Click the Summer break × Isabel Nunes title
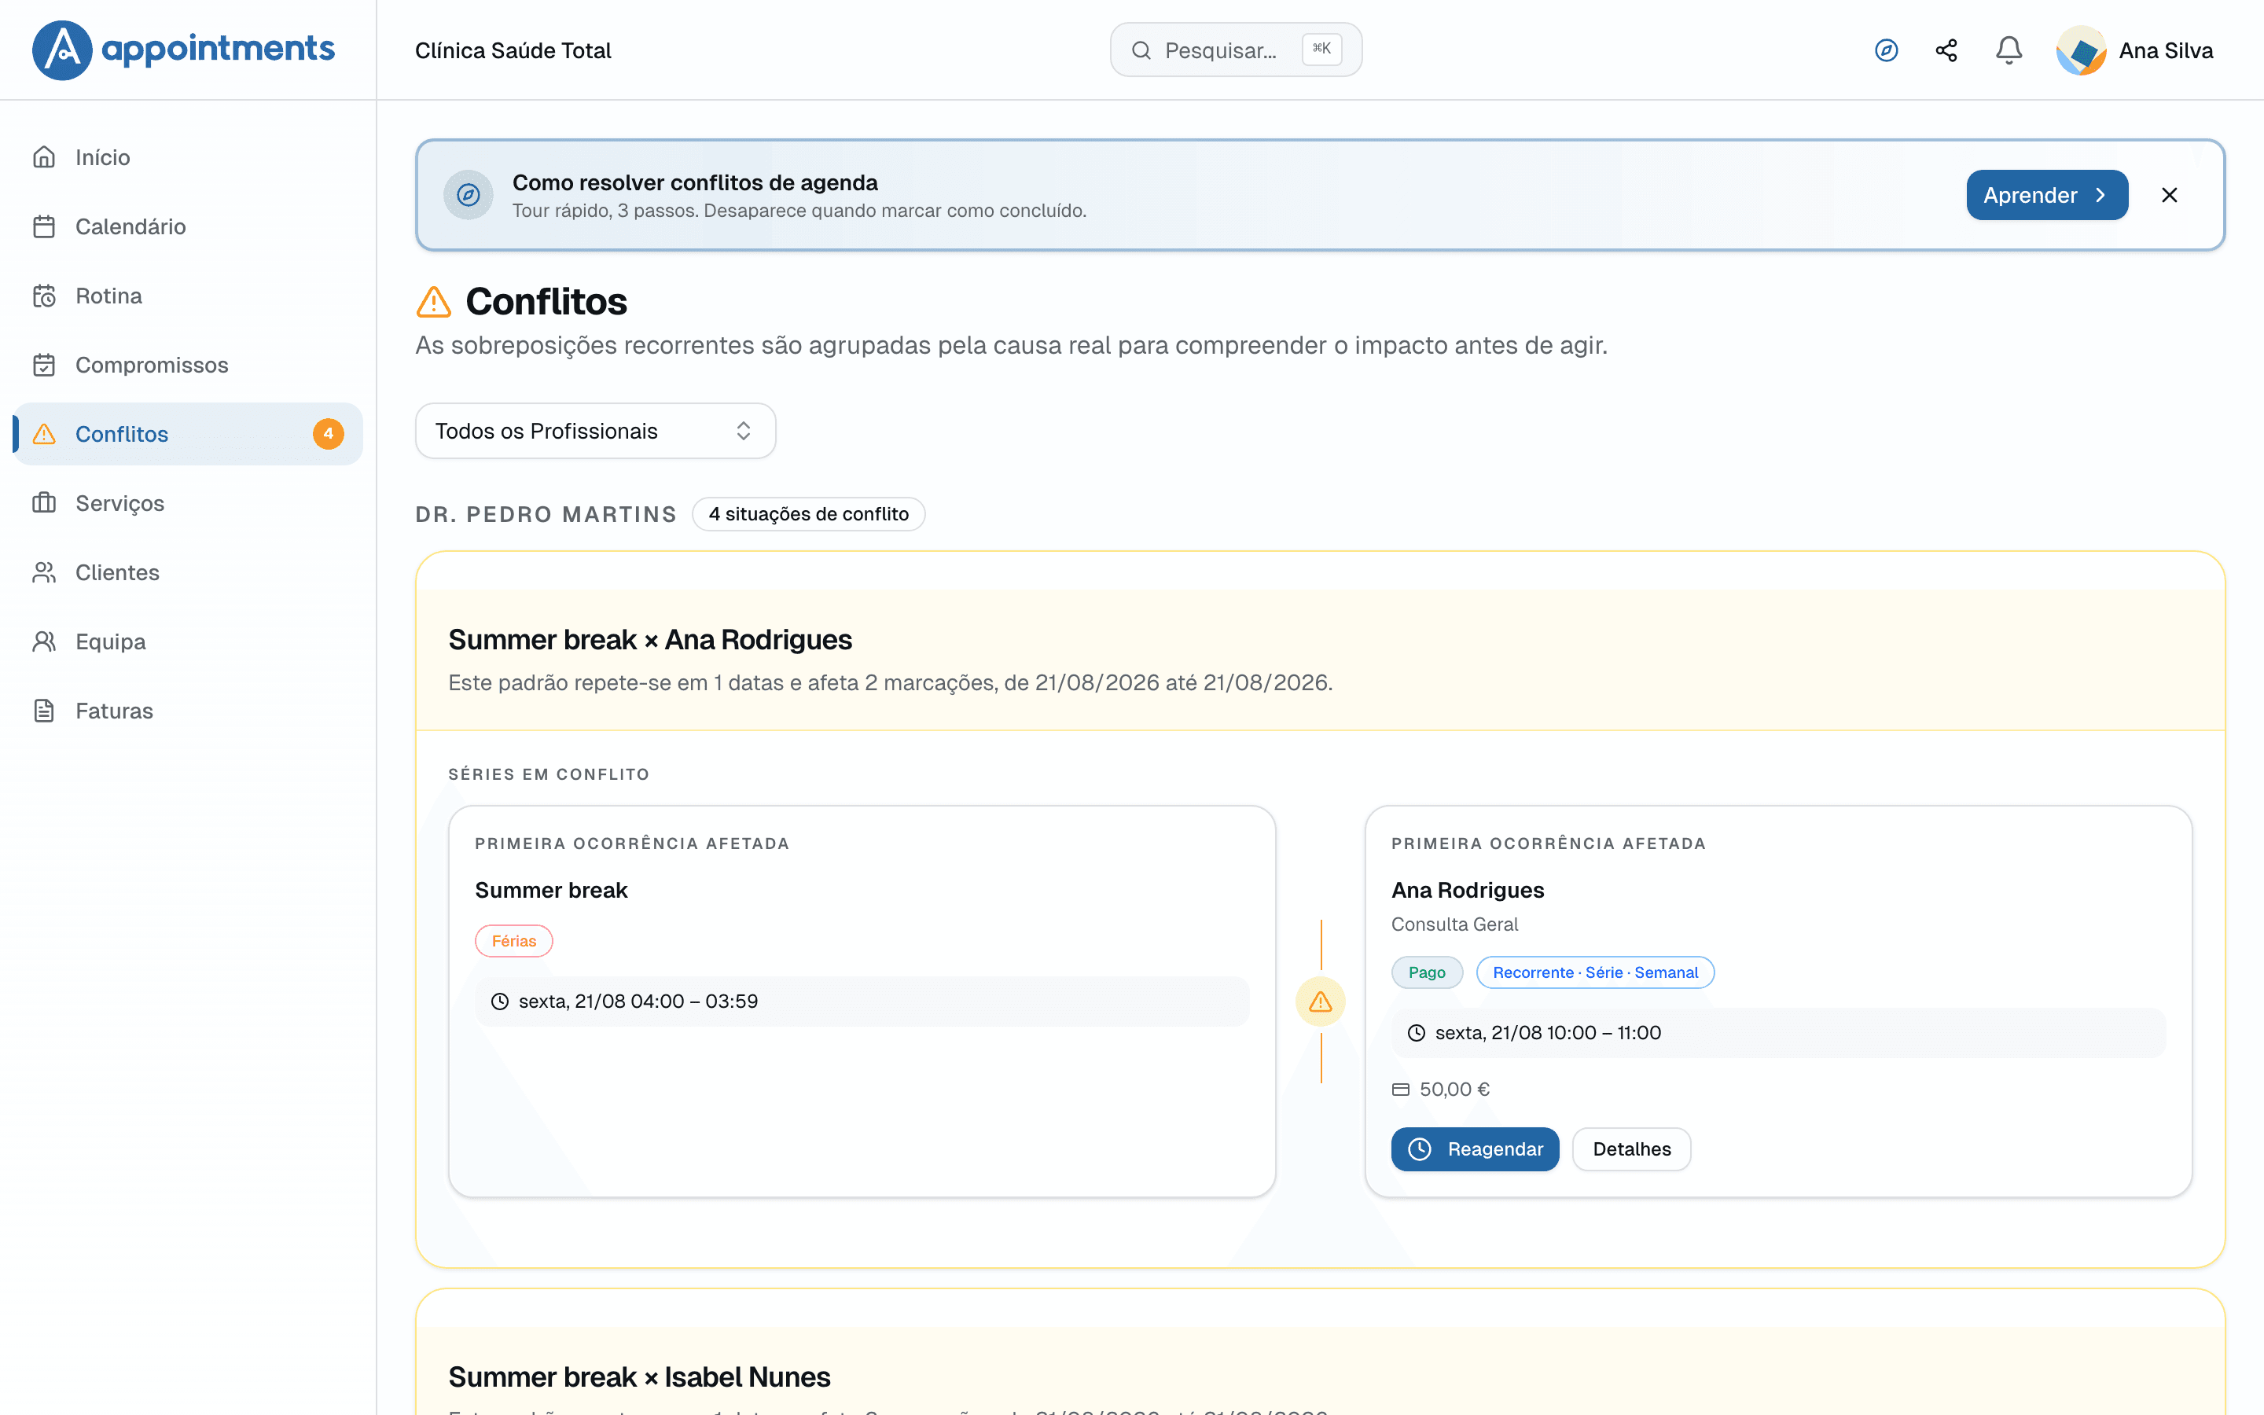 point(639,1377)
